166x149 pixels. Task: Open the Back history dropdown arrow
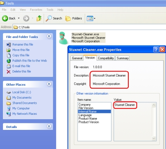[19, 18]
